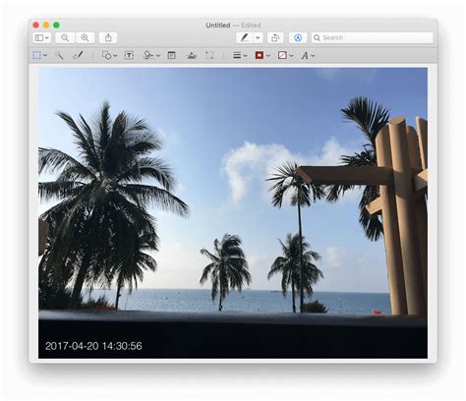Screen dimensions: 466x401
Task: Expand the highlight color dropdown arrow
Action: coord(258,37)
